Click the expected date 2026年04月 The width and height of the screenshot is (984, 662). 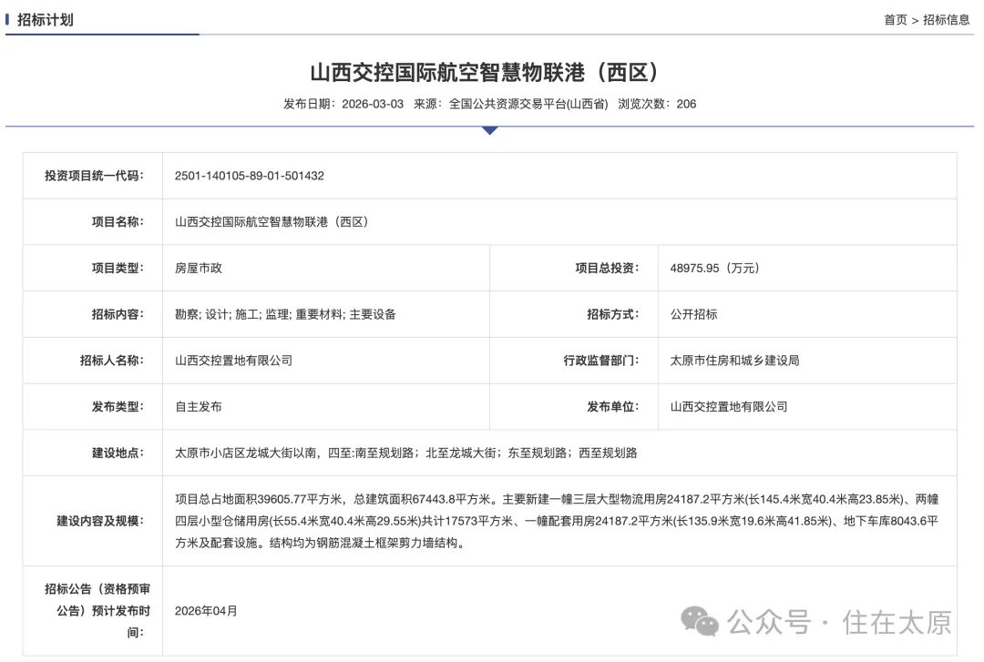(206, 611)
